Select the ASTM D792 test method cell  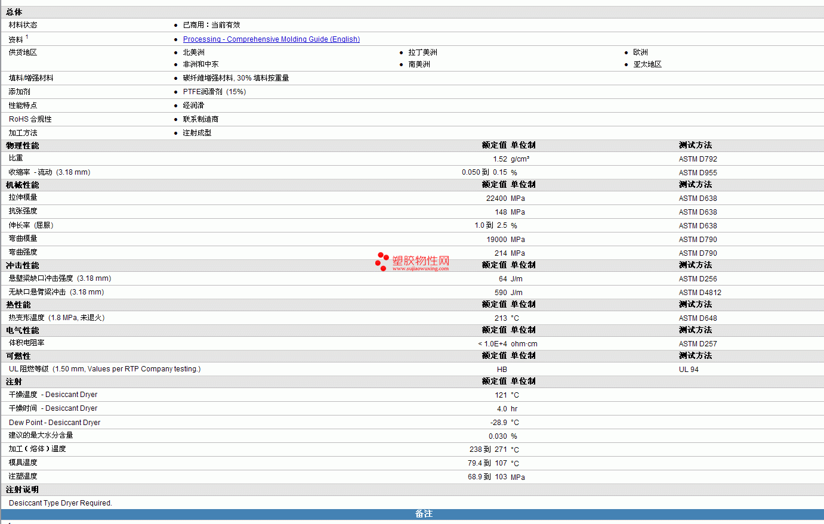[698, 159]
